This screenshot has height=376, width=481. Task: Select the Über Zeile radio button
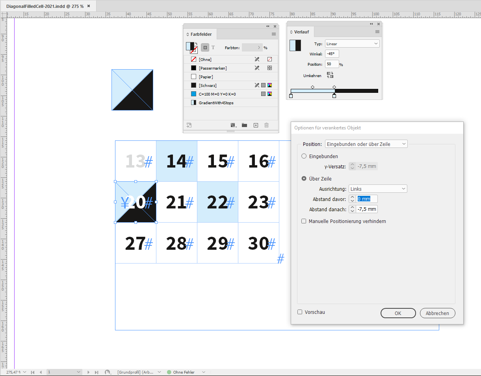[304, 178]
